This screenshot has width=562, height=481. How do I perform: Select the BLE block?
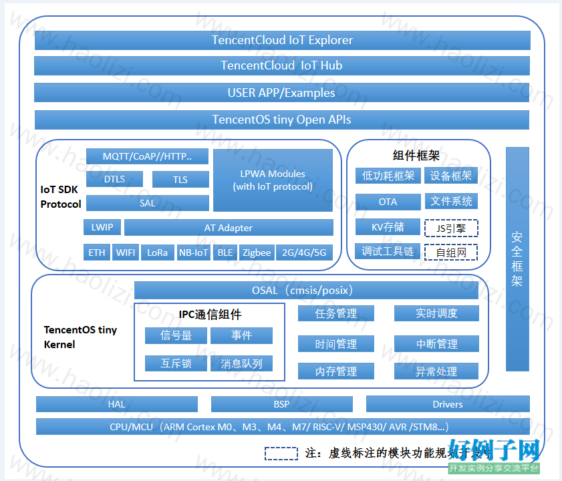(x=225, y=253)
